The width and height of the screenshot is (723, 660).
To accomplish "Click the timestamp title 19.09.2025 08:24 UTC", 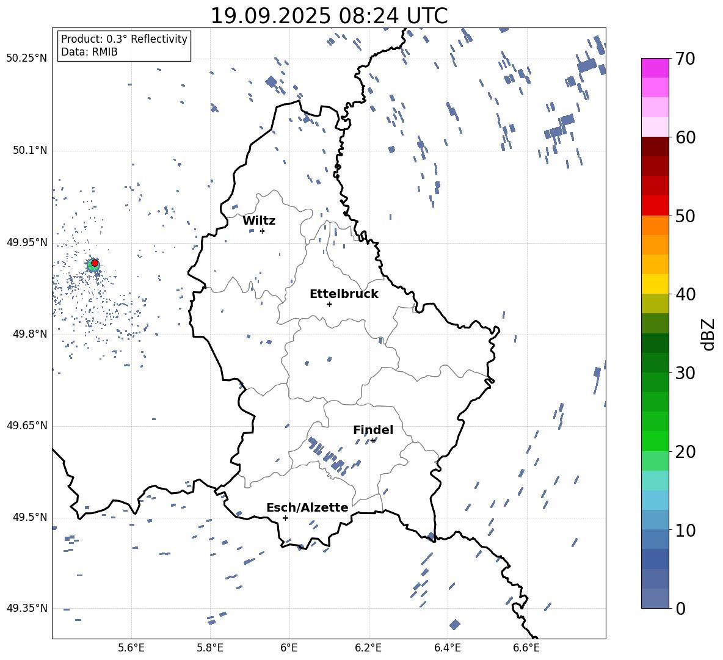I will 329,16.
